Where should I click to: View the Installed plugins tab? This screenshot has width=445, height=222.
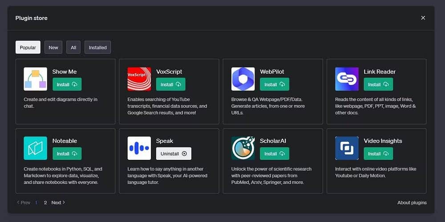(97, 48)
